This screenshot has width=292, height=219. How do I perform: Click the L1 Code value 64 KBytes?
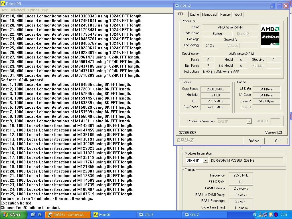point(267,95)
